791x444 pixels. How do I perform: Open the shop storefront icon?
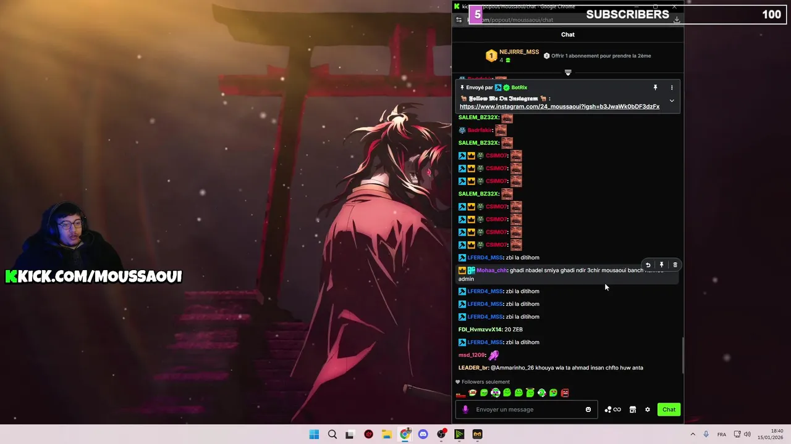pos(633,409)
